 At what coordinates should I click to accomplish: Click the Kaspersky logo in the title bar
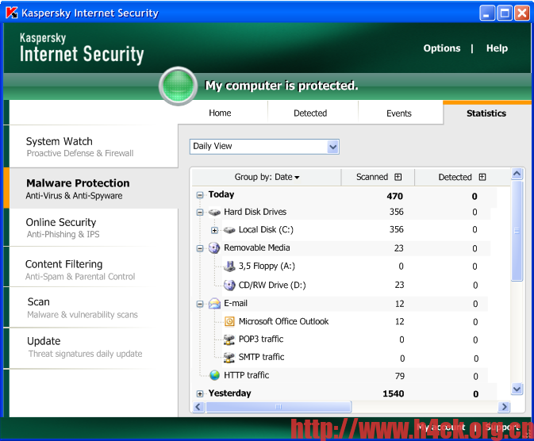pos(11,13)
